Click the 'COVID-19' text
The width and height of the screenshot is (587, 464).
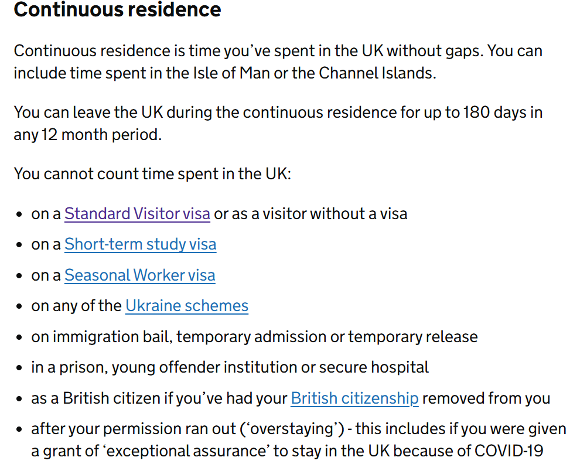pyautogui.click(x=507, y=452)
